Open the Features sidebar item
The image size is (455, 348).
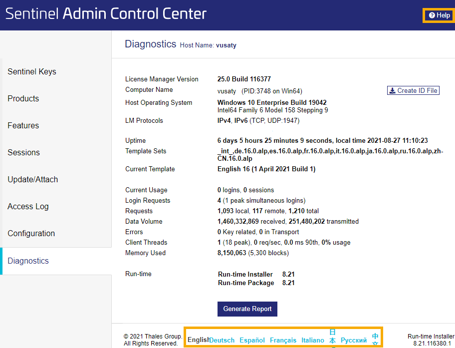(23, 125)
